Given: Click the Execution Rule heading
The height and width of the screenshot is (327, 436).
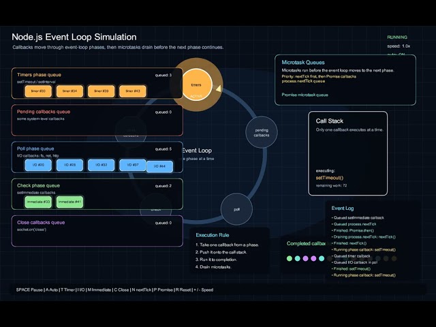Looking at the screenshot, I should (213, 235).
